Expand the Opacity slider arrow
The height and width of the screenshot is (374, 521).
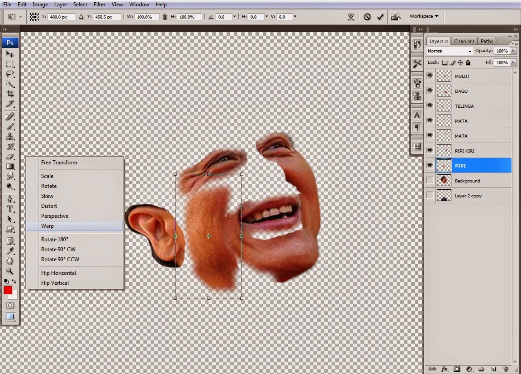pyautogui.click(x=514, y=51)
